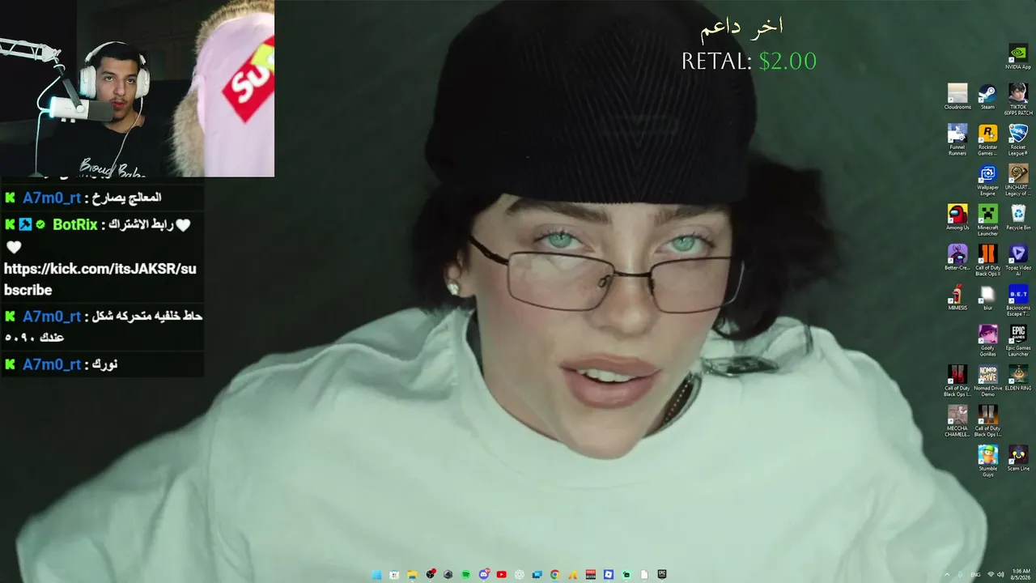Screen dimensions: 1036x583
Task: Click the streamer webcam thumbnail
Action: click(x=137, y=88)
